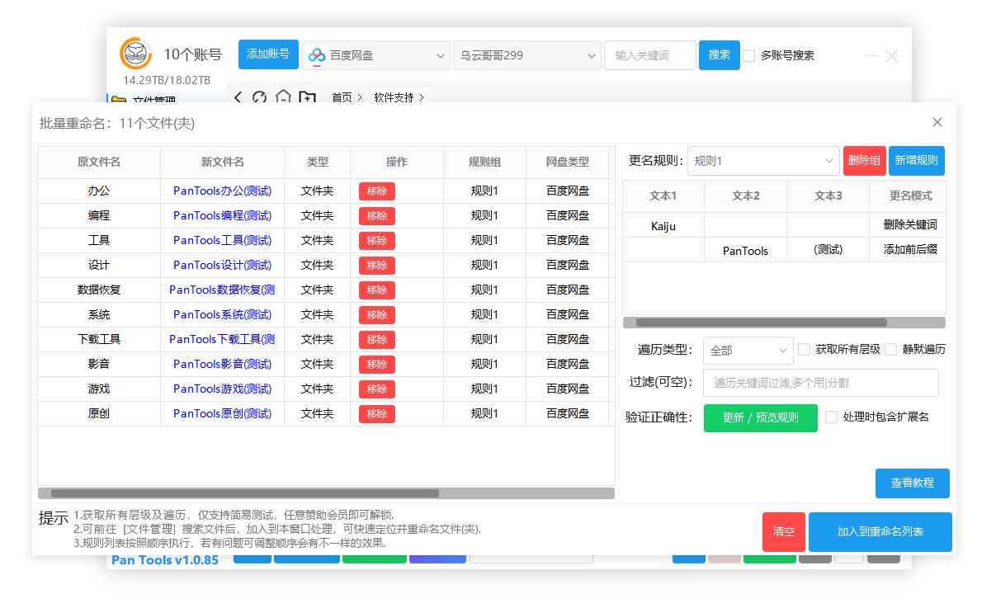The image size is (996, 608).
Task: Enable 获取所有层级 checkbox
Action: (804, 350)
